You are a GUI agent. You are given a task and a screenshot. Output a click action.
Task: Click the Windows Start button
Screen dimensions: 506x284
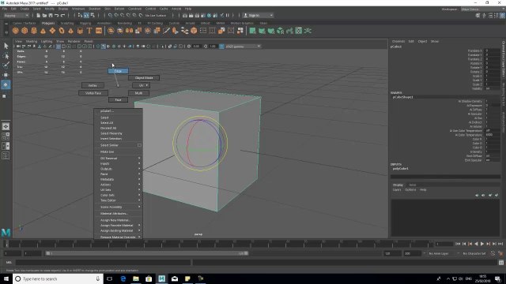pos(6,278)
